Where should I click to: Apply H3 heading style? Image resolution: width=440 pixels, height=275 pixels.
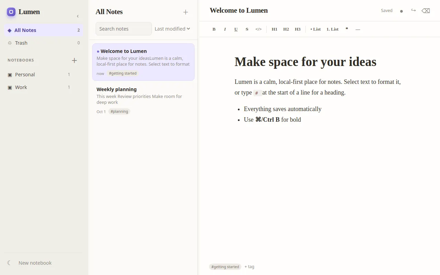pos(298,29)
